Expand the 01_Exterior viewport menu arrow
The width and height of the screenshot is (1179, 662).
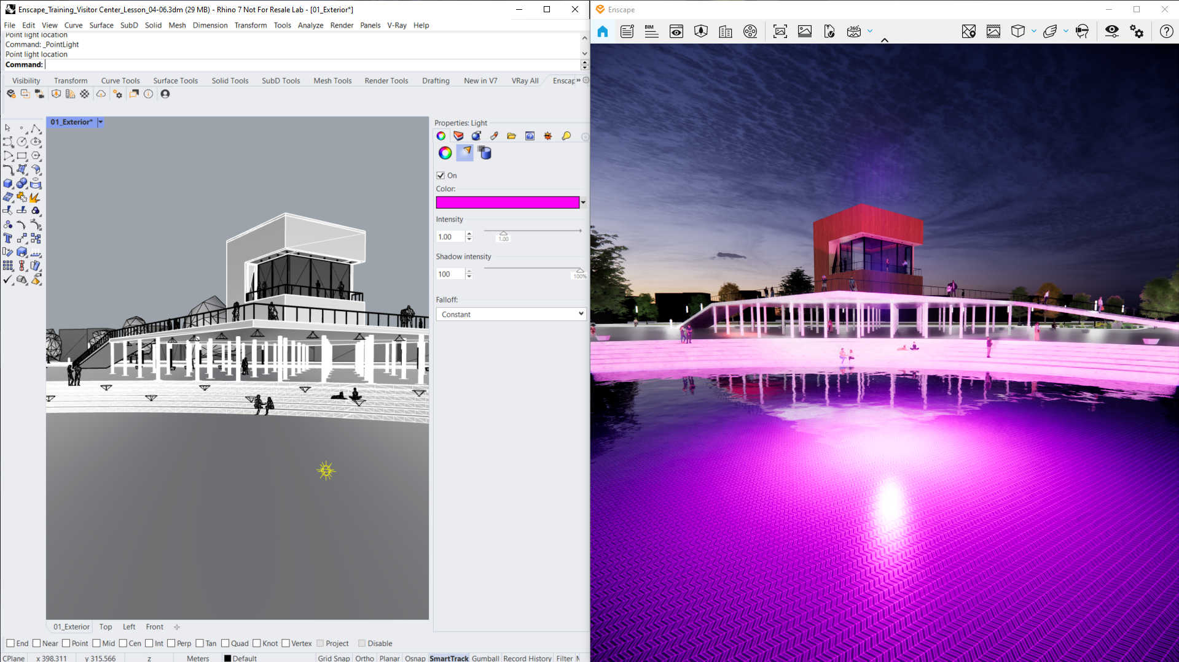click(x=101, y=122)
